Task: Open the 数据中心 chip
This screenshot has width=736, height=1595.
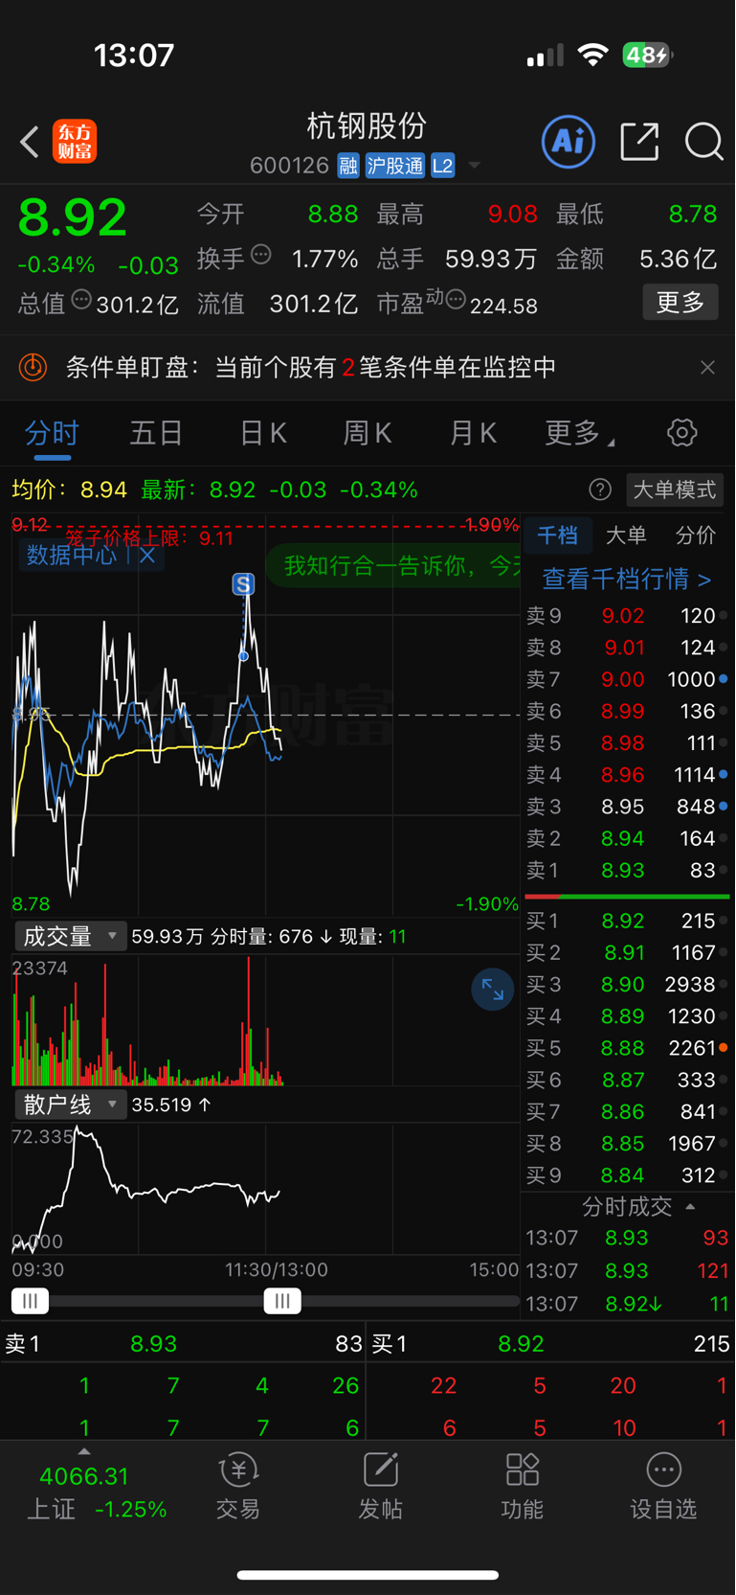Action: (x=72, y=555)
